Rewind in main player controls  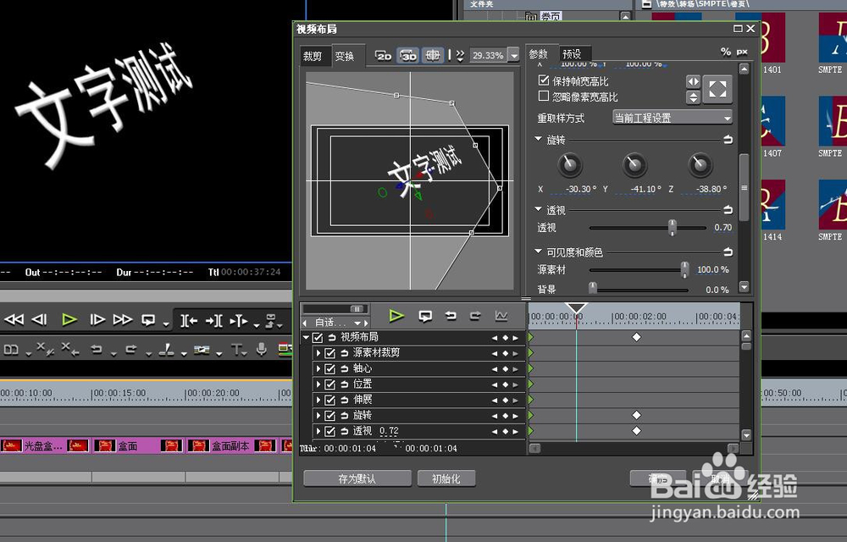coord(14,319)
